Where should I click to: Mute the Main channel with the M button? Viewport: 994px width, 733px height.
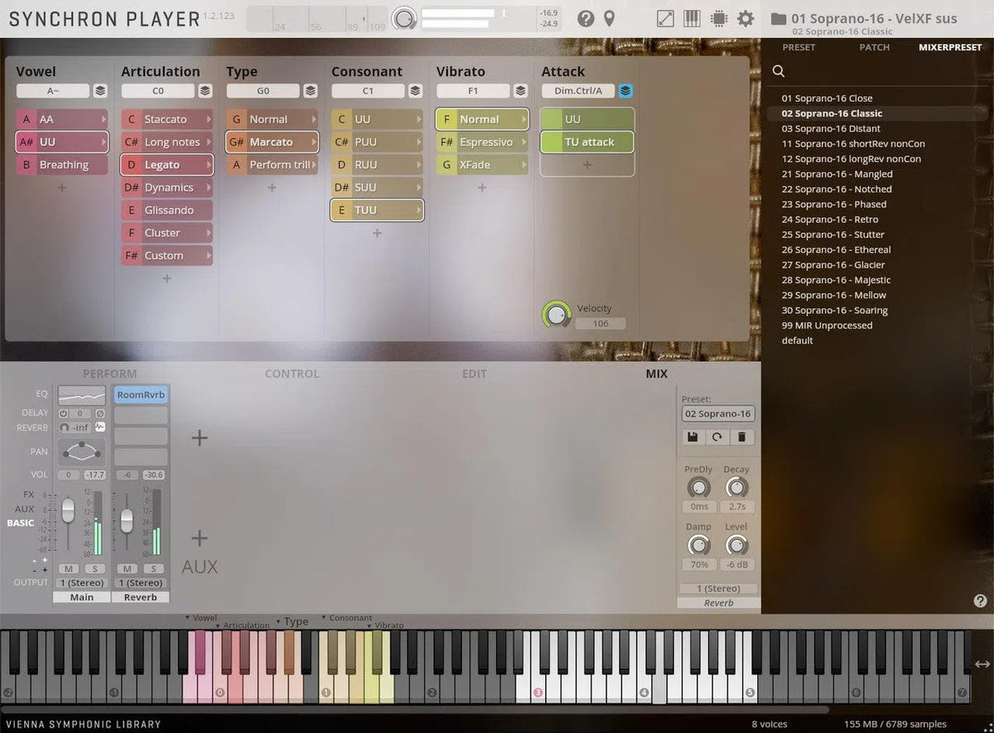70,569
